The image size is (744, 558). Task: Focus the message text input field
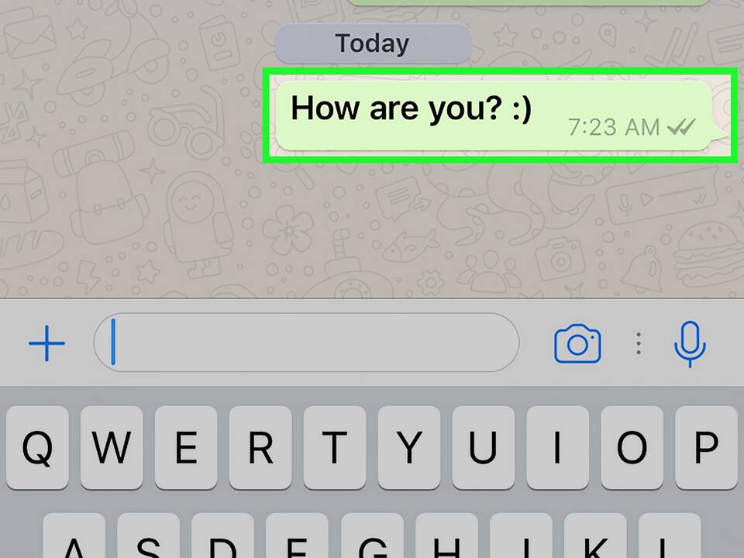[307, 342]
